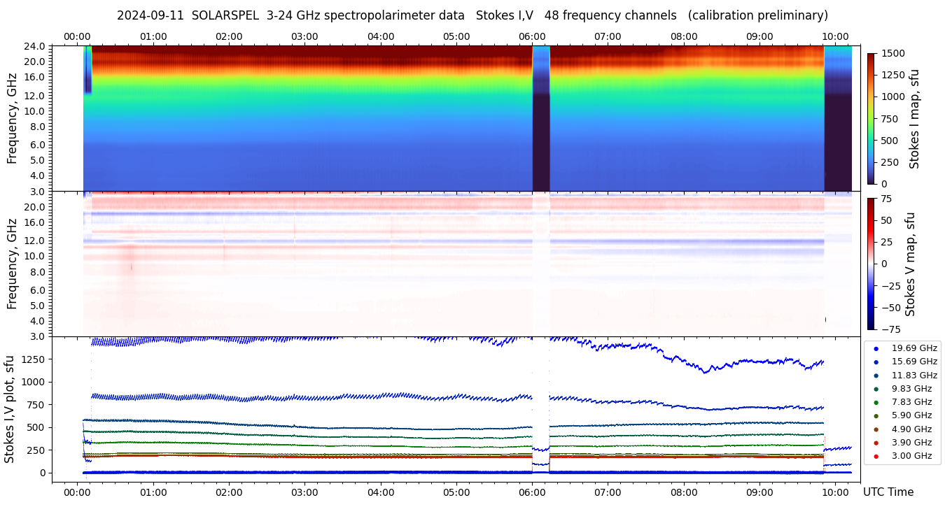The image size is (945, 507).
Task: Click the 19.69 GHz legend marker dot
Action: tap(876, 348)
